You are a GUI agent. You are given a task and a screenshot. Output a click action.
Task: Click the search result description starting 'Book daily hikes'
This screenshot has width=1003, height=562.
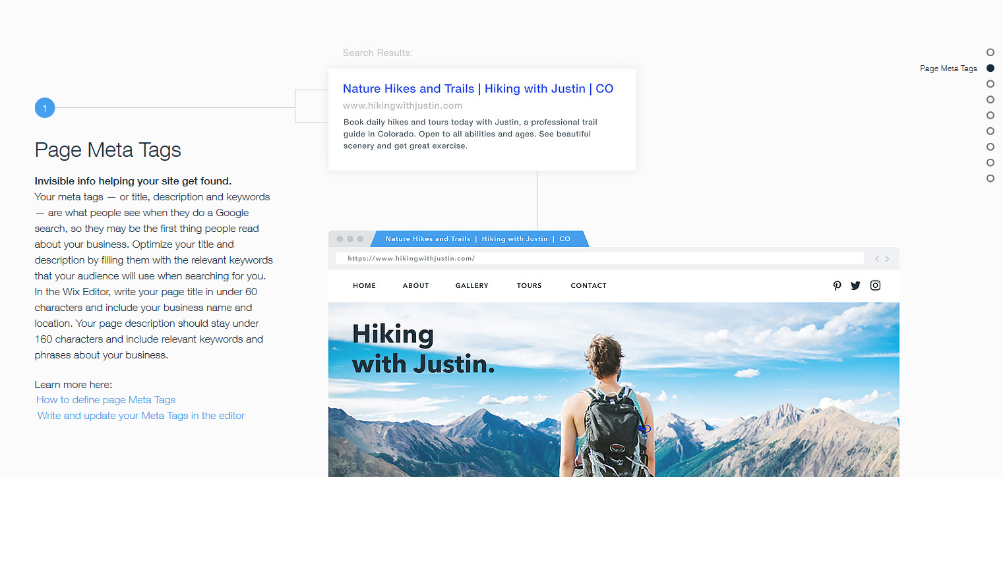470,134
